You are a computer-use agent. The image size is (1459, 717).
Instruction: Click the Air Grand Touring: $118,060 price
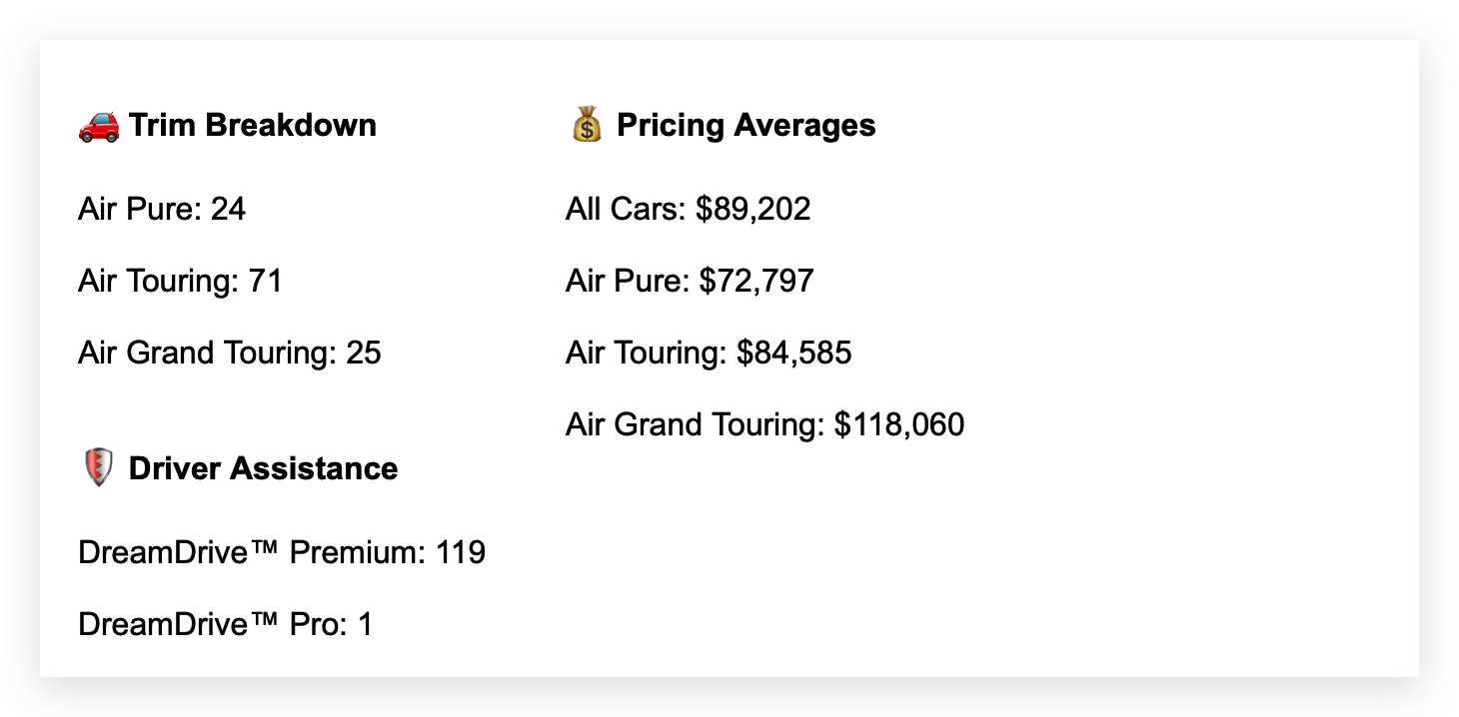coord(765,425)
